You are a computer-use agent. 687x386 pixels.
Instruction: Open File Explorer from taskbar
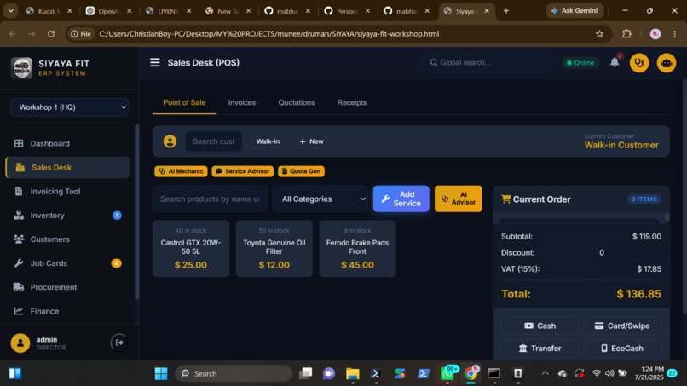pyautogui.click(x=352, y=373)
